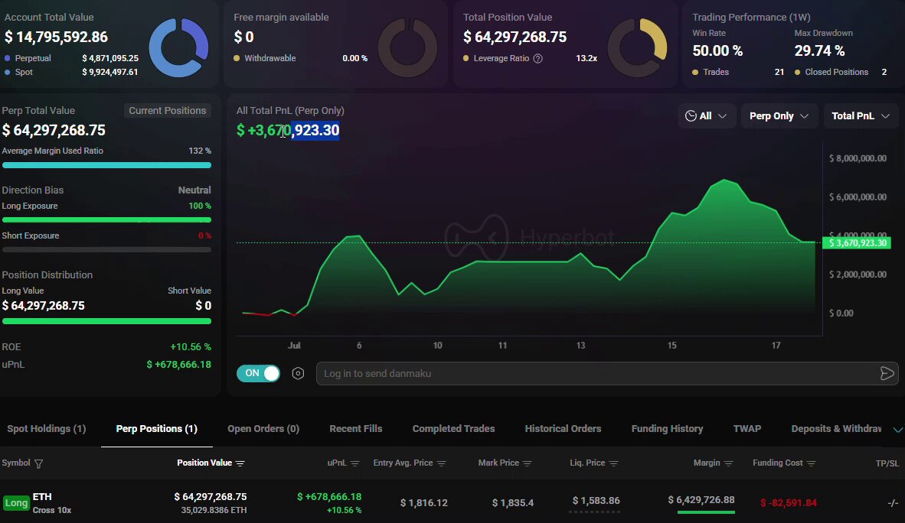The height and width of the screenshot is (523, 905).
Task: Open the Open Orders tab
Action: 263,428
